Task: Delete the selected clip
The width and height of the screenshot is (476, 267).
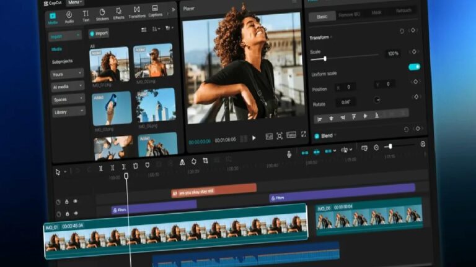Action: coord(135,166)
